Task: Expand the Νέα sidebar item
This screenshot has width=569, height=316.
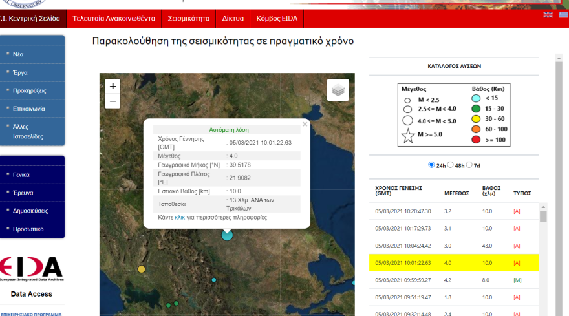Action: point(19,54)
